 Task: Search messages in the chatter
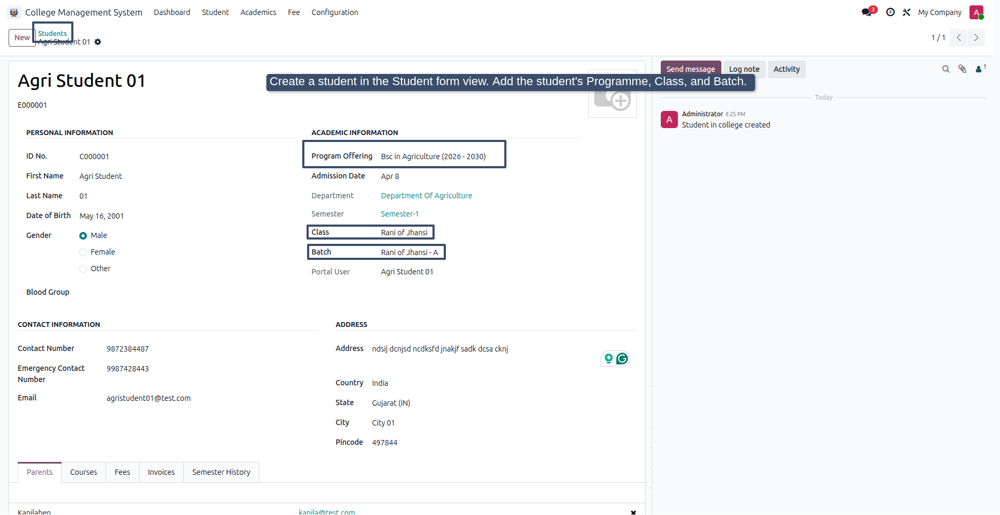click(946, 69)
